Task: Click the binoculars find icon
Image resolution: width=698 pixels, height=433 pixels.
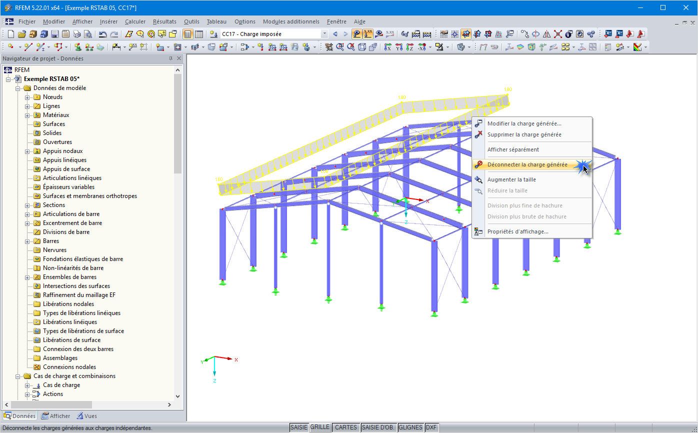Action: (404, 34)
